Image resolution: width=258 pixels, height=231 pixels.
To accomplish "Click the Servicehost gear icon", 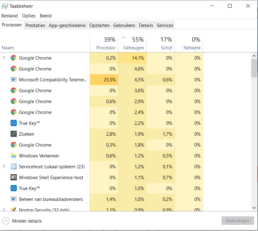I will (13, 167).
